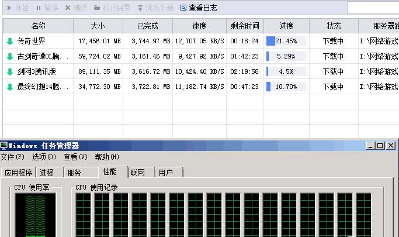399x237 pixels.
Task: Click the green download arrow for 传奇世界
Action: point(10,42)
